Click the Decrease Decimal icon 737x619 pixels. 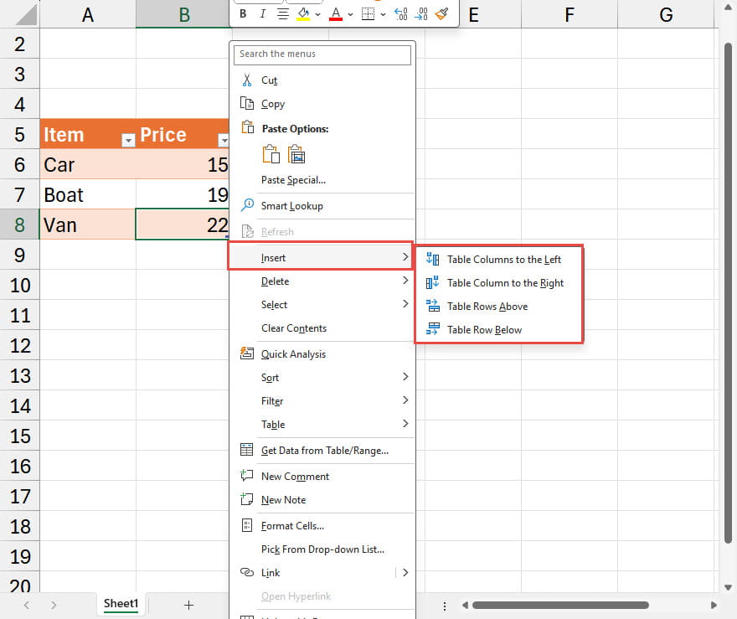tap(421, 14)
